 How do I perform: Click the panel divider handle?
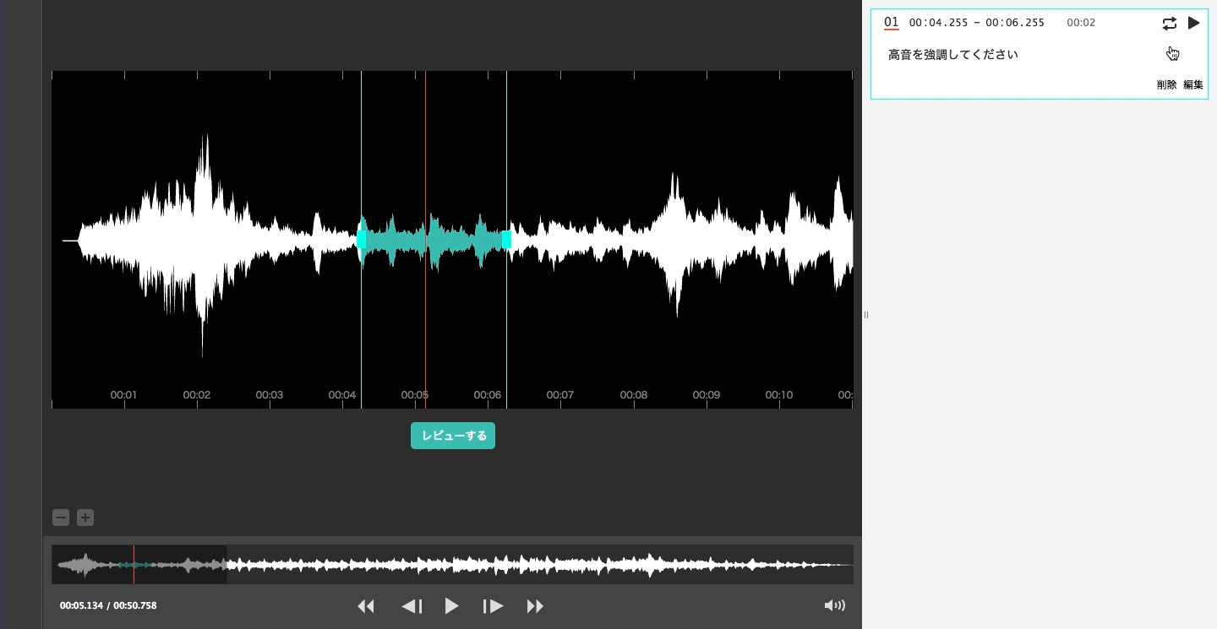(x=866, y=315)
